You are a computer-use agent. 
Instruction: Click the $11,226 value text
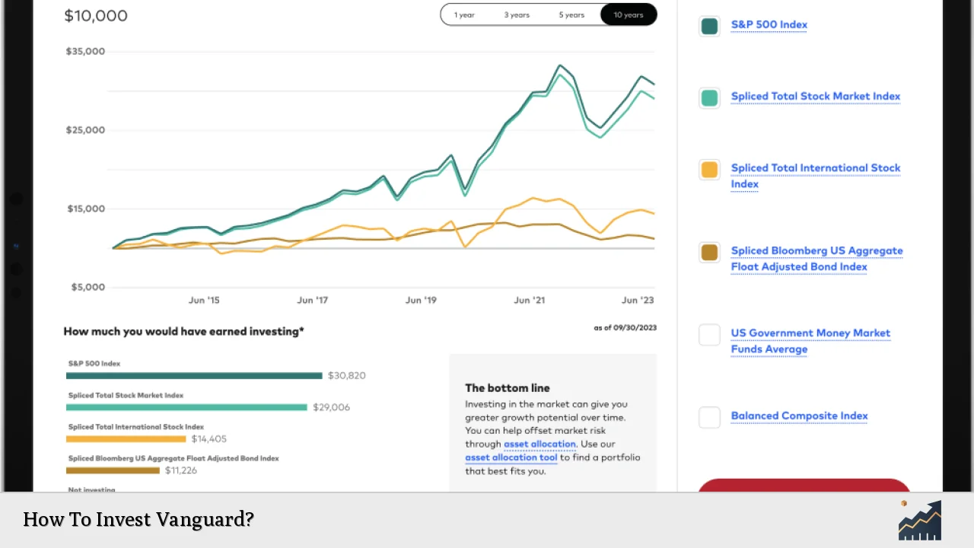(x=181, y=470)
